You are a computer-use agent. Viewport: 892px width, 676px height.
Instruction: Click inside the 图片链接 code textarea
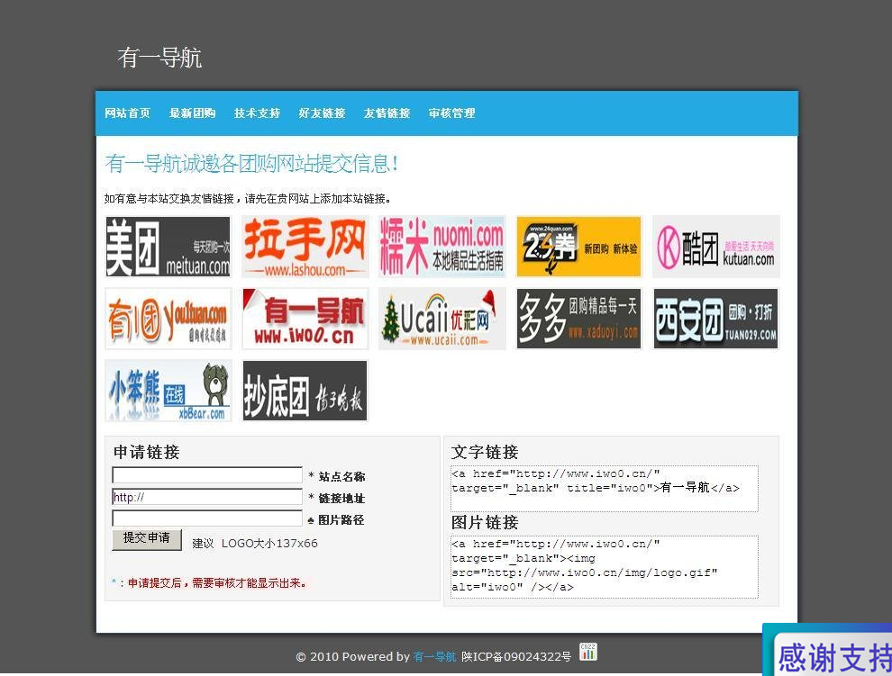605,567
